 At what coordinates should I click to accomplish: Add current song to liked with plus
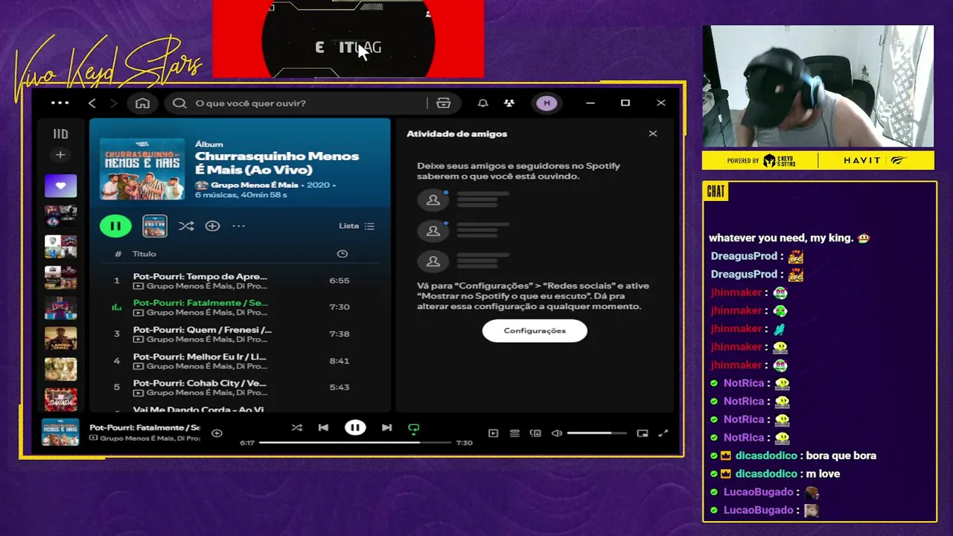(217, 433)
